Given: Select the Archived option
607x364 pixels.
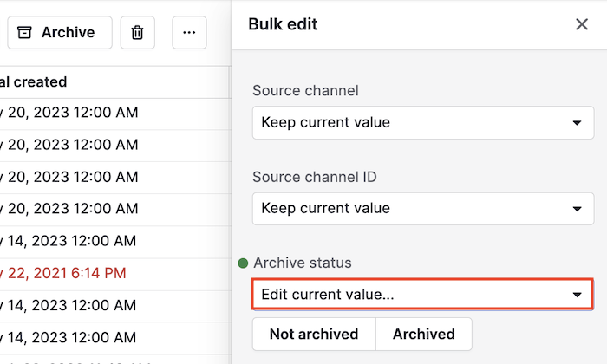Looking at the screenshot, I should pos(424,335).
